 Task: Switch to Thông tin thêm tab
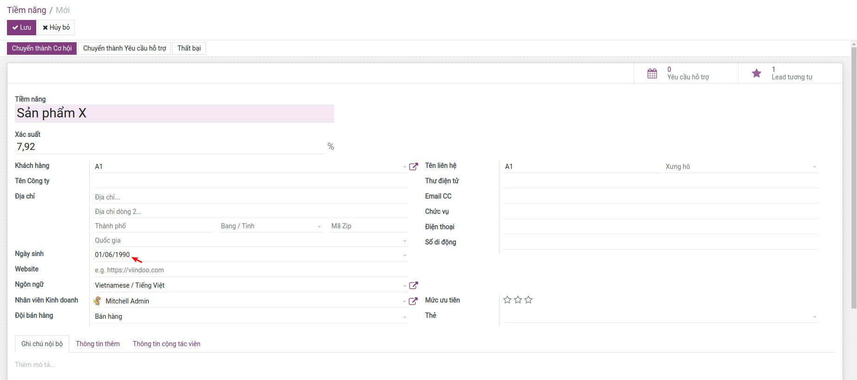tap(97, 344)
